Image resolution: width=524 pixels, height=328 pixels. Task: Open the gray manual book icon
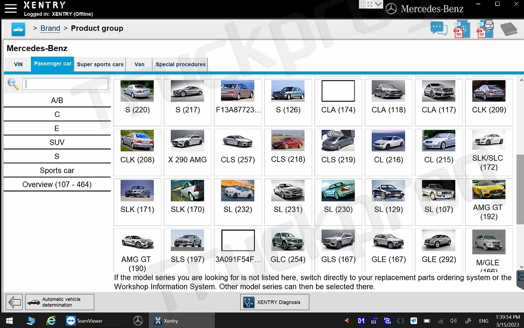coord(509,29)
